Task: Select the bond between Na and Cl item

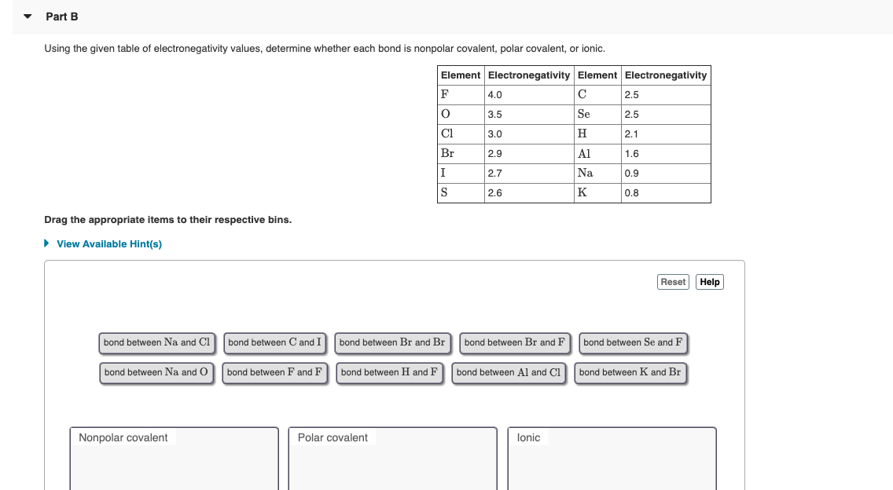Action: click(x=156, y=342)
